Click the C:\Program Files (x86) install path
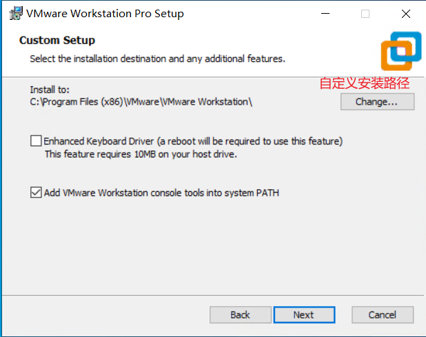Viewport: 426px width, 337px height. (141, 102)
